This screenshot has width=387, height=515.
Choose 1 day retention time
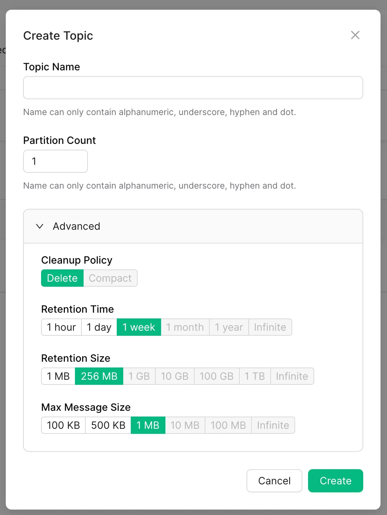pos(99,327)
